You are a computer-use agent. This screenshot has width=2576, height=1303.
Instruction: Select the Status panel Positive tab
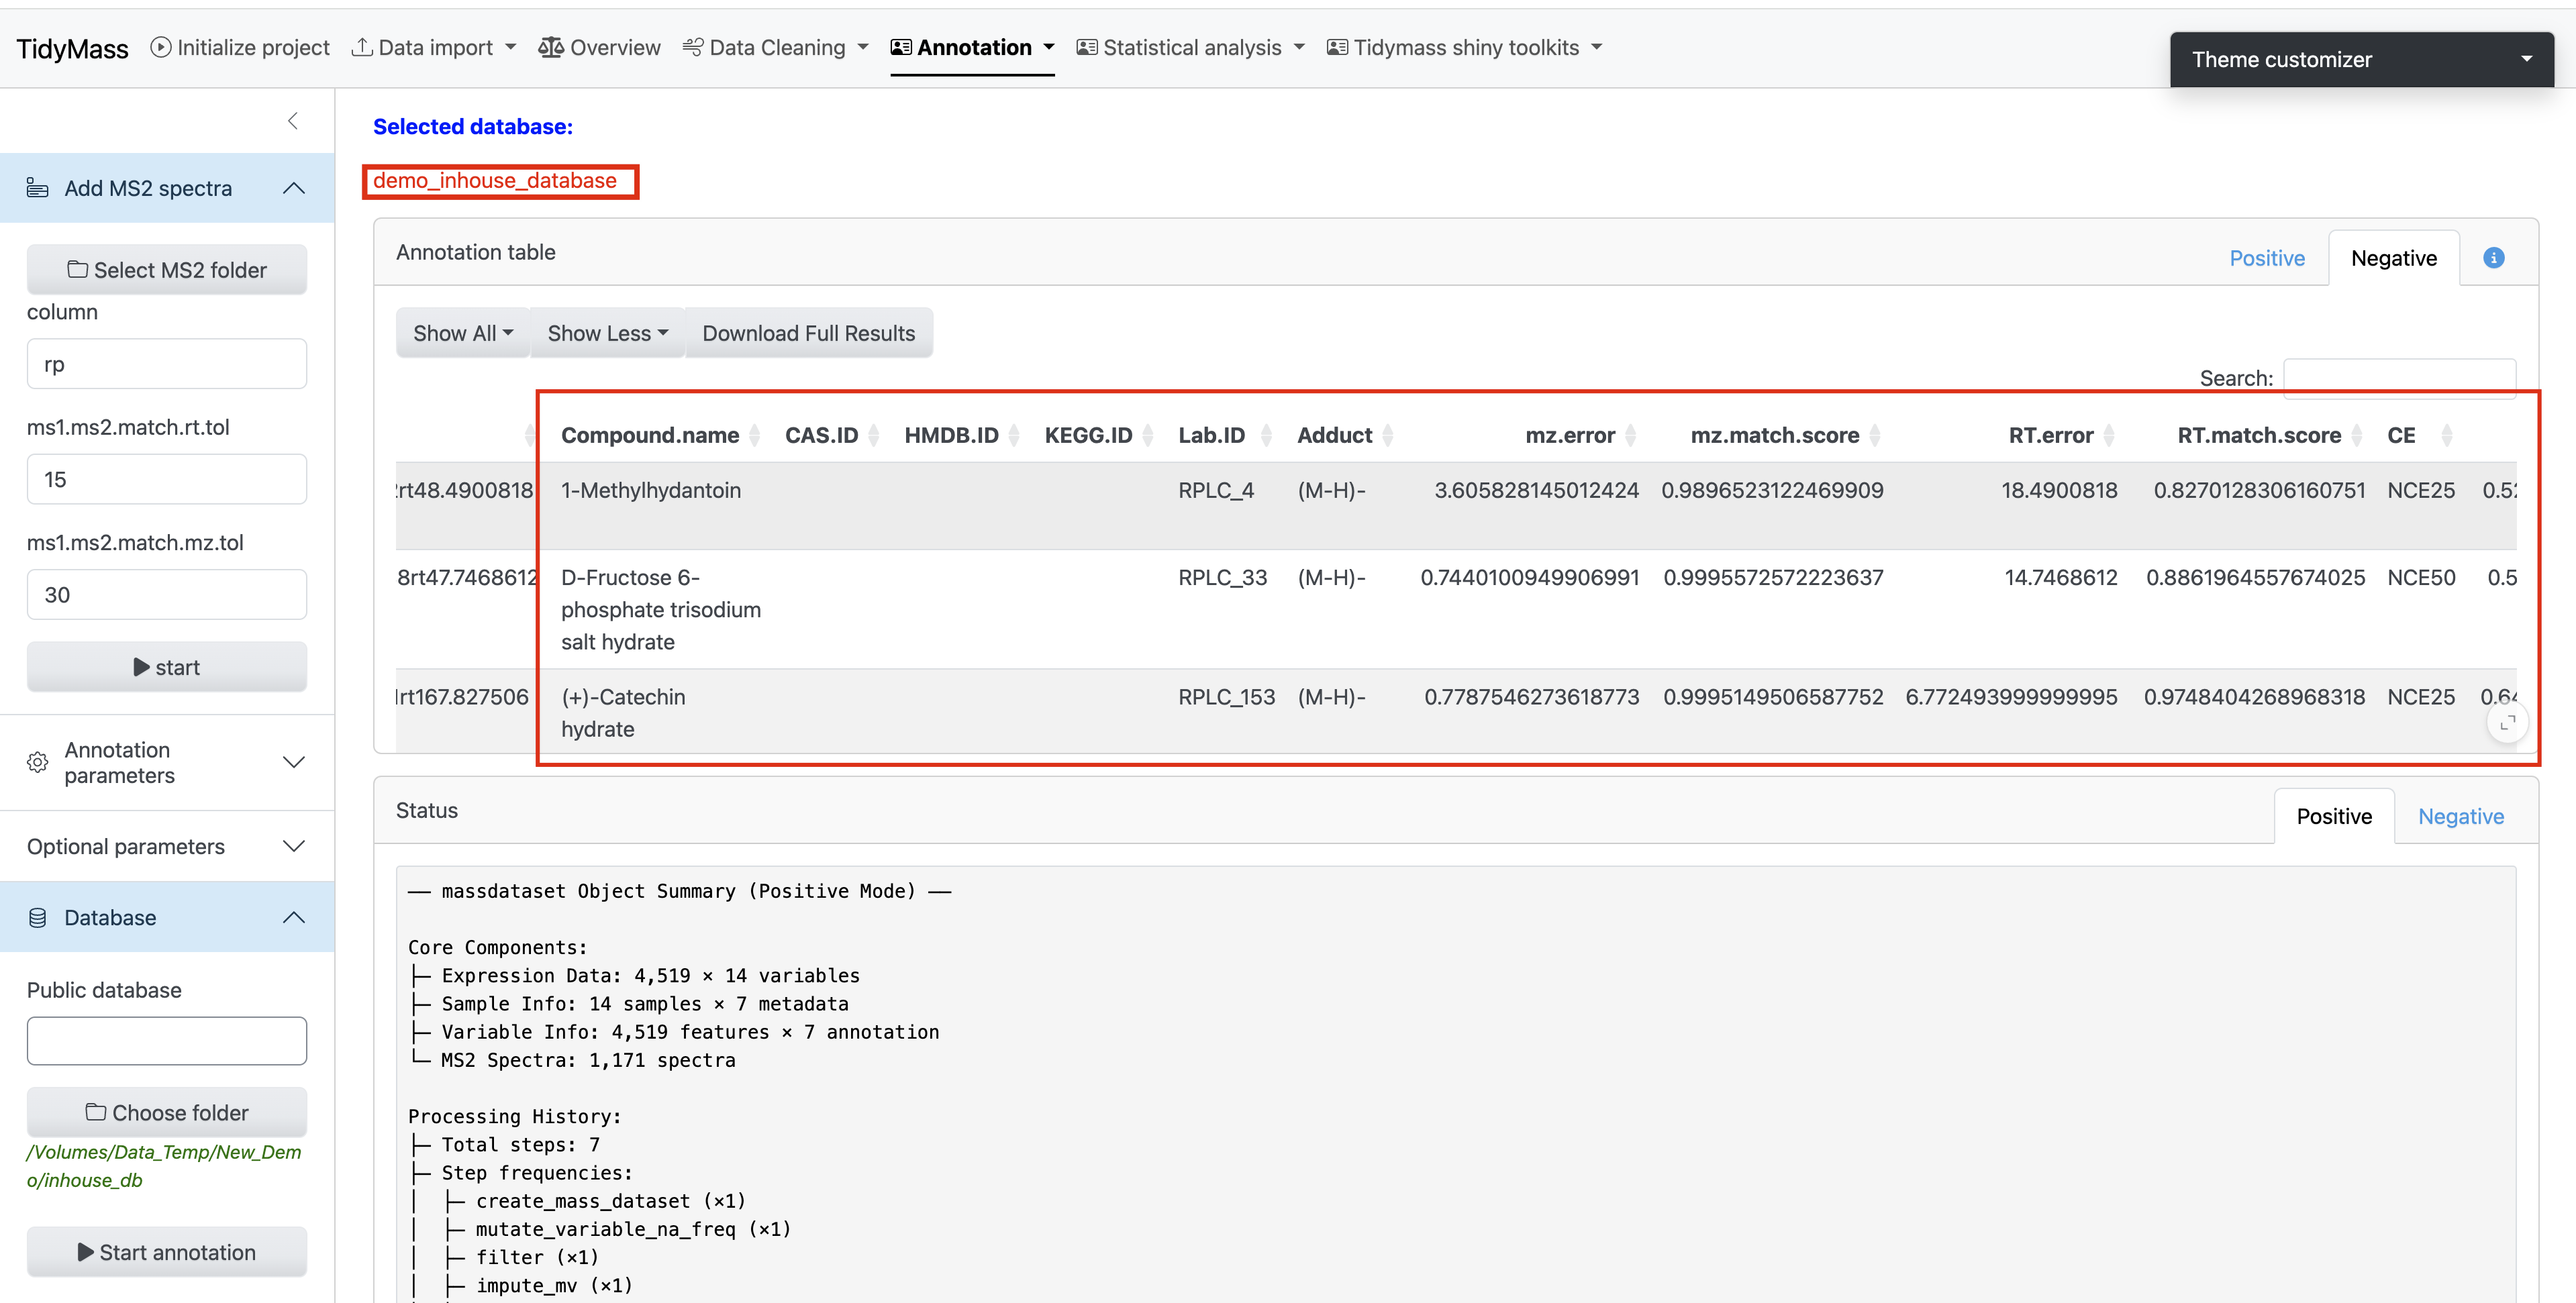coord(2334,816)
